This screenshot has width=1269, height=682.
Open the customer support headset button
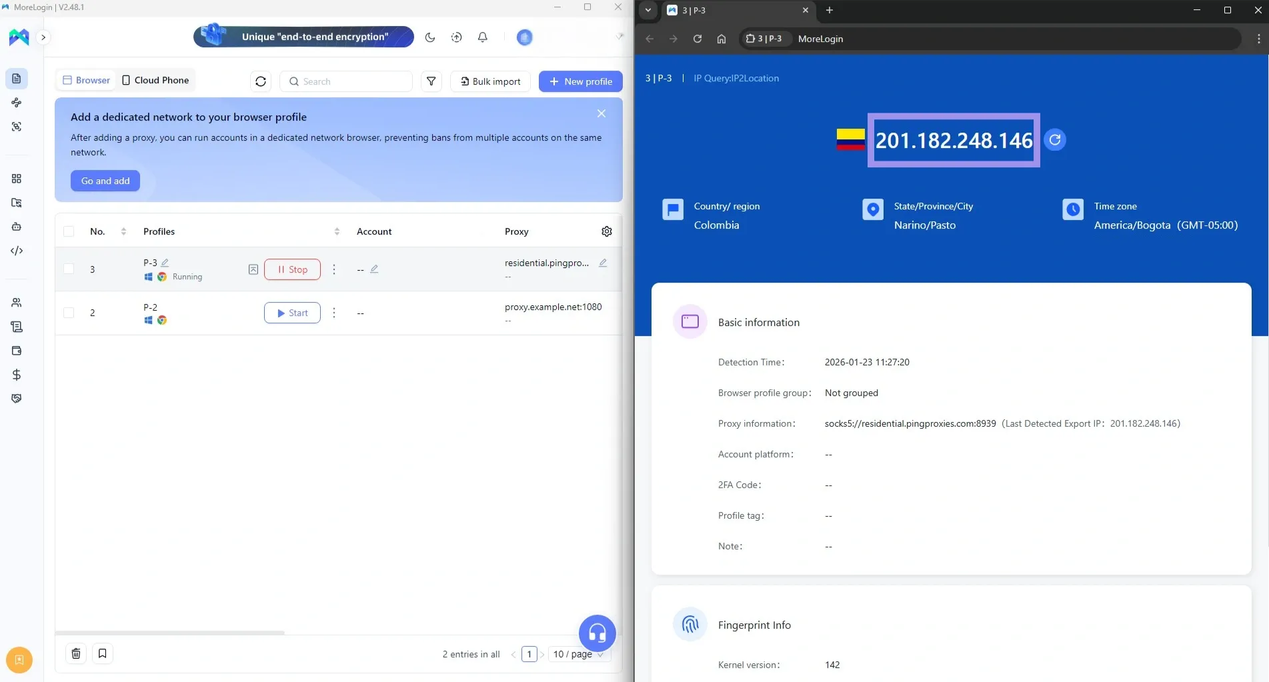pos(597,633)
